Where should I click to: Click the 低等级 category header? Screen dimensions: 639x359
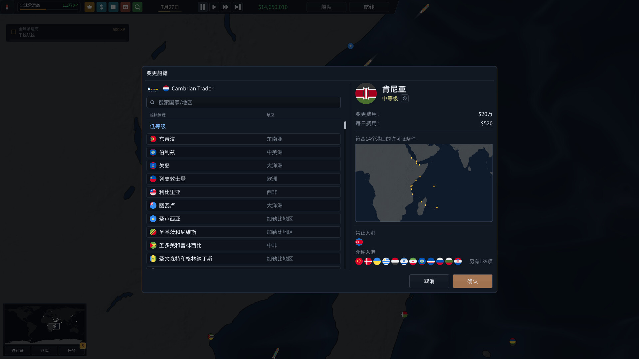coord(157,126)
